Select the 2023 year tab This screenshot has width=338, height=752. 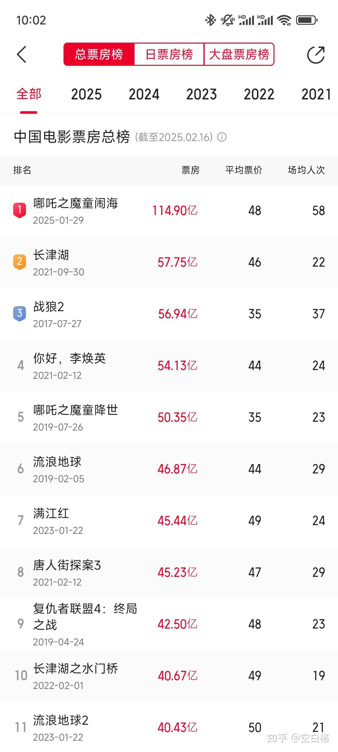[202, 94]
